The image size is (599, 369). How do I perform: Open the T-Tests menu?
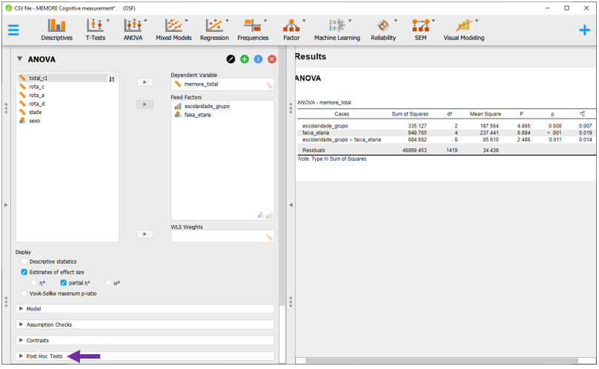coord(95,30)
